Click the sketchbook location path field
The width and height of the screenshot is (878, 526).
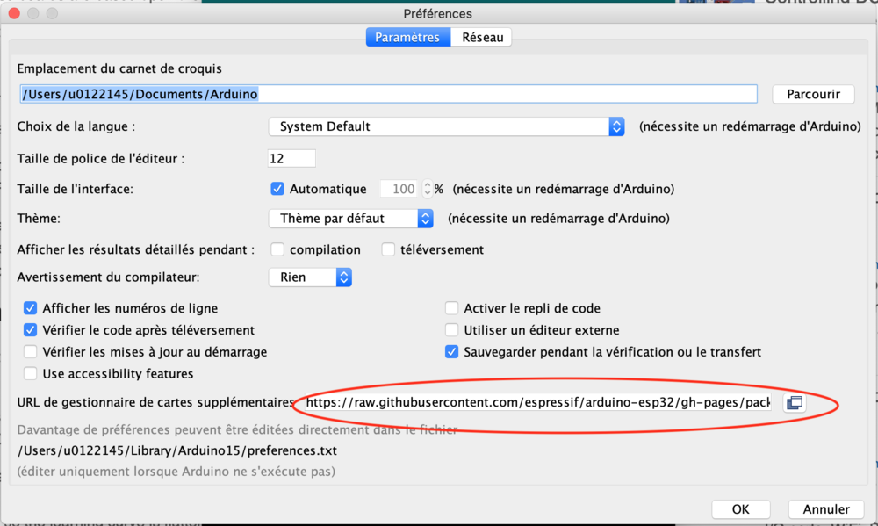pyautogui.click(x=388, y=94)
